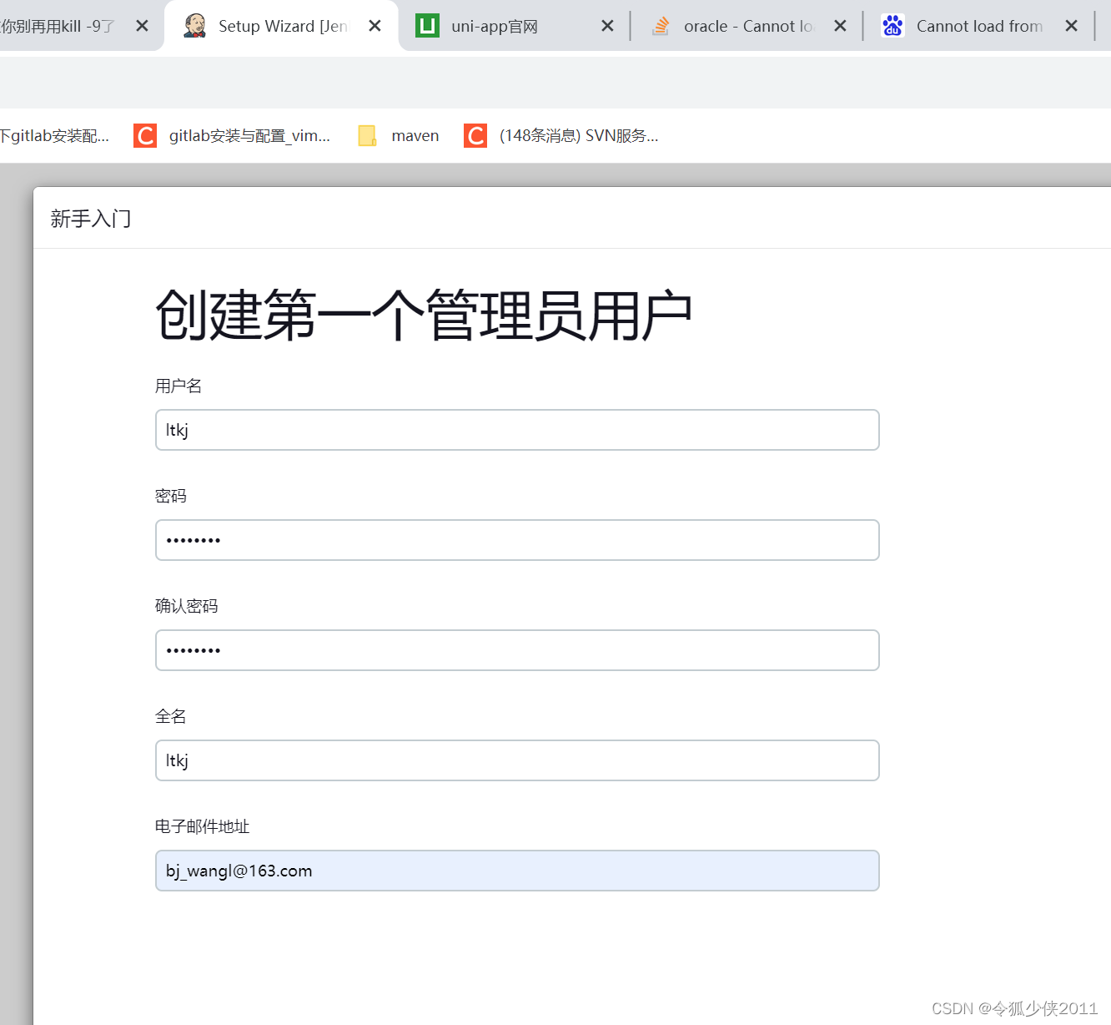Close the Baidu Cannot load from tab
This screenshot has width=1111, height=1025.
coord(1071,26)
